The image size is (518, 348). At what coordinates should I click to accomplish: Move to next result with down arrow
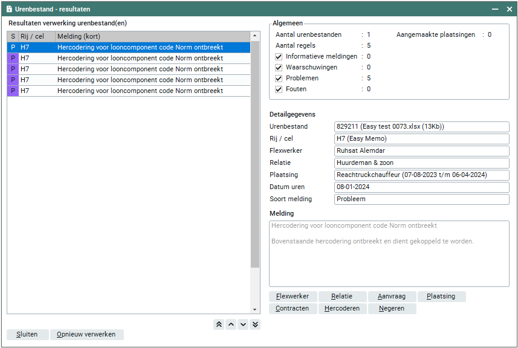(243, 324)
